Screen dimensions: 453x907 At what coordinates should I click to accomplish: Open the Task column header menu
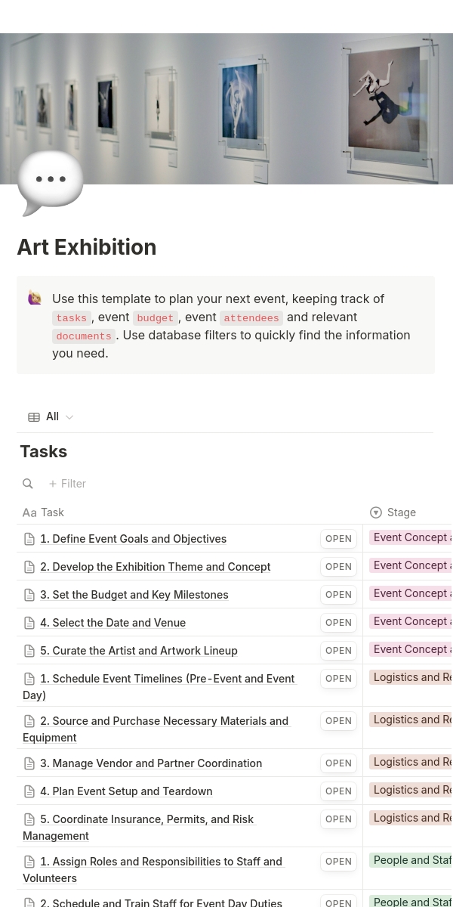tap(52, 512)
